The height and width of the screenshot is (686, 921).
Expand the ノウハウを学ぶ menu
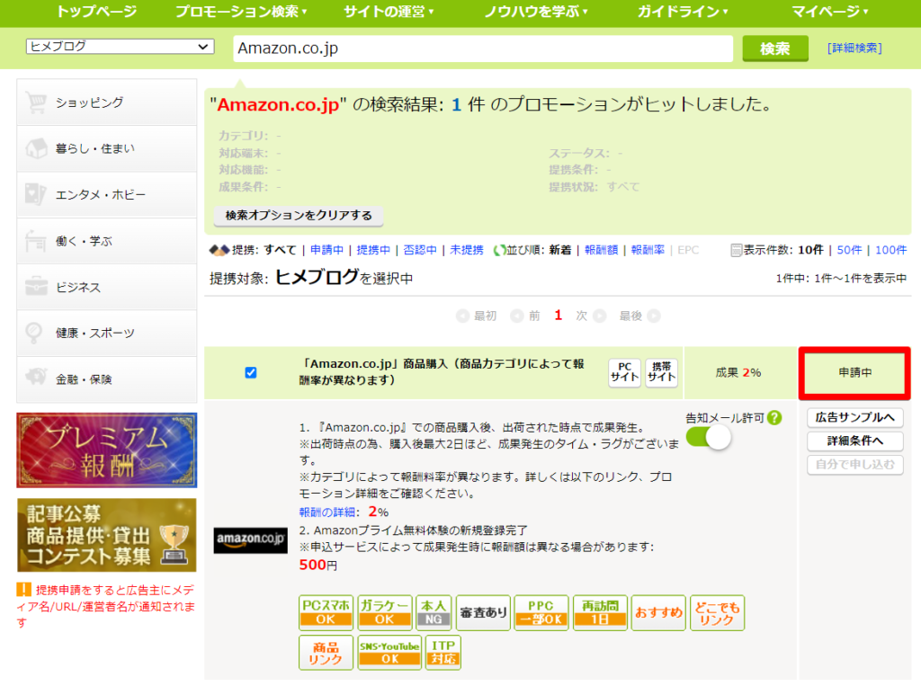(x=536, y=11)
